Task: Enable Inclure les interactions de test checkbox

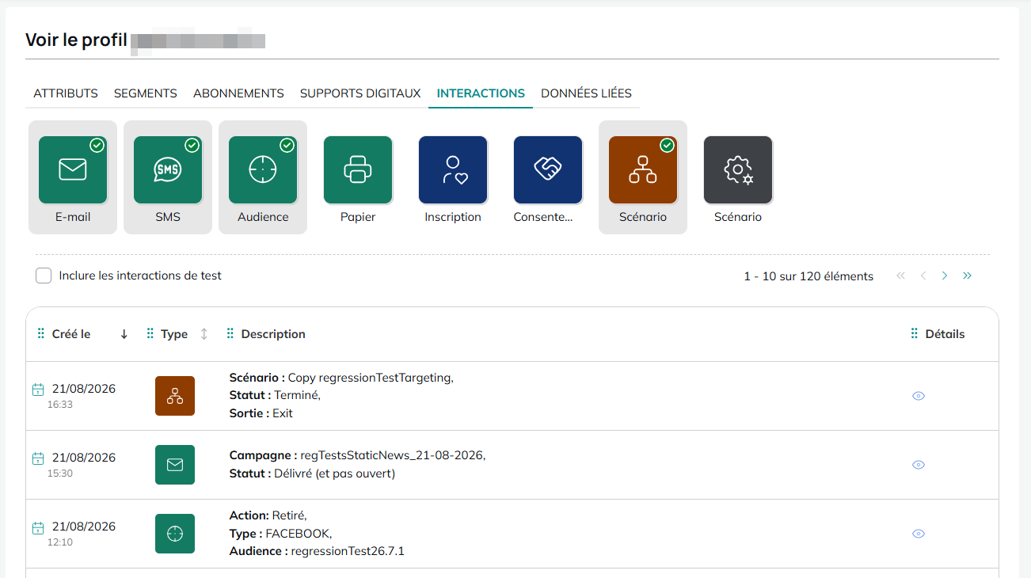Action: click(x=44, y=276)
